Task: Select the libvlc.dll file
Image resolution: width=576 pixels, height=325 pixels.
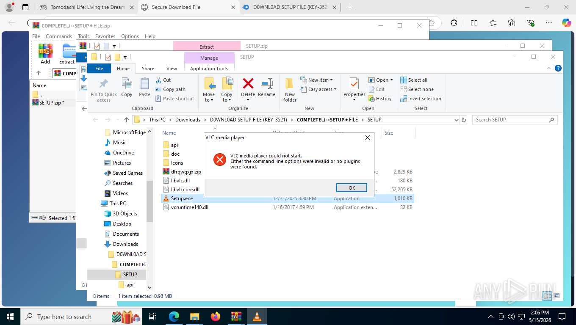Action: (x=180, y=181)
